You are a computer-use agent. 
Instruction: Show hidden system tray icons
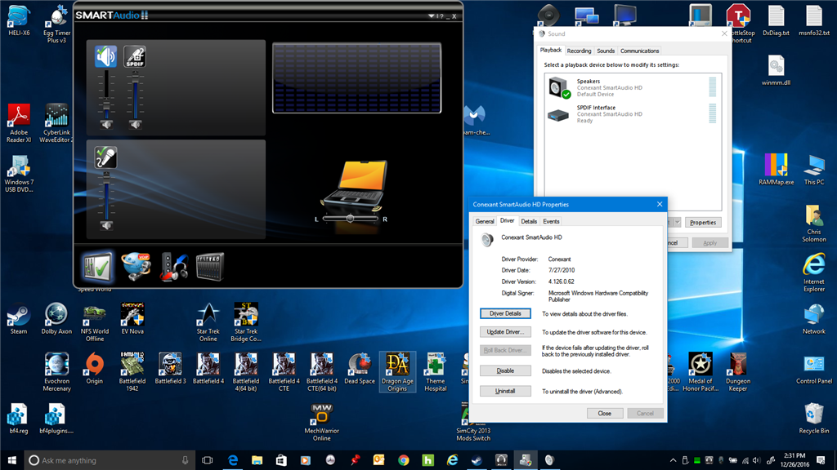673,460
